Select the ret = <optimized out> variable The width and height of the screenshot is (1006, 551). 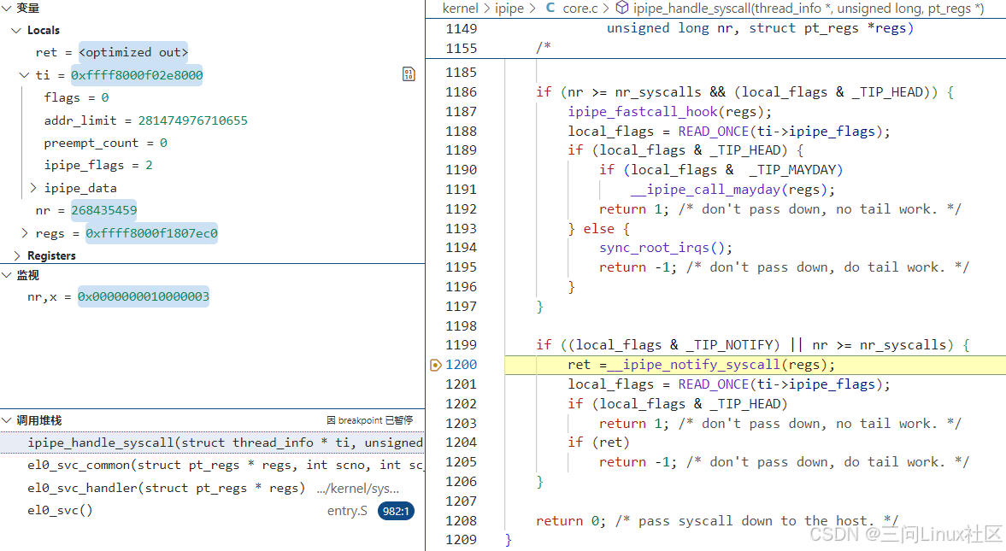pyautogui.click(x=212, y=52)
